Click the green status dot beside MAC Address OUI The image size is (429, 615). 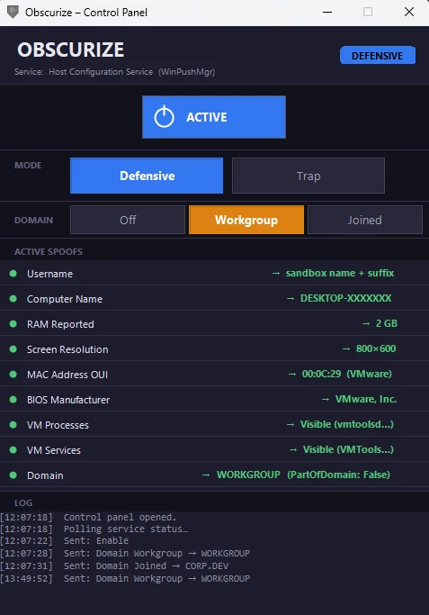[13, 375]
